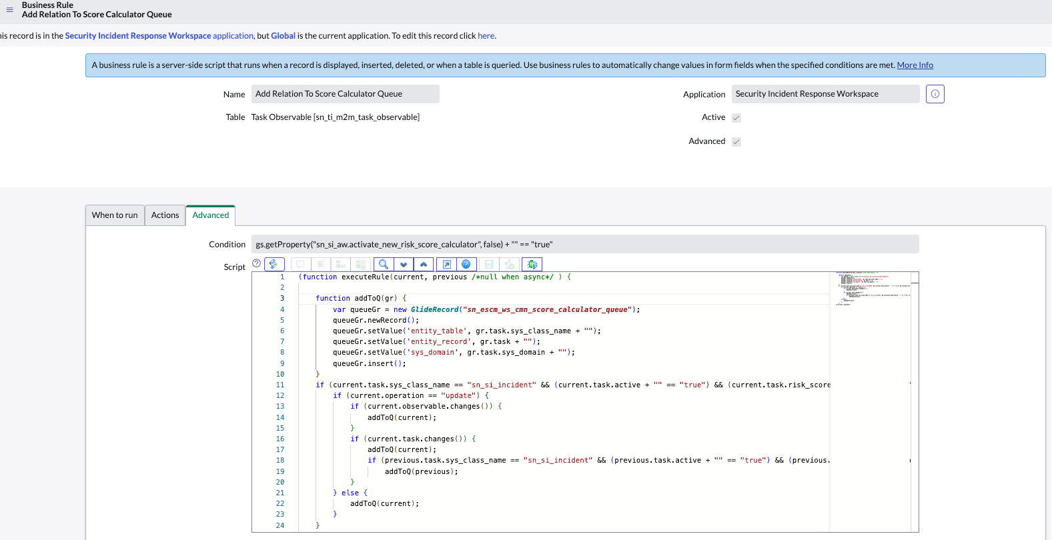The image size is (1052, 540).
Task: Open the Script Debugger bug icon
Action: click(x=532, y=265)
